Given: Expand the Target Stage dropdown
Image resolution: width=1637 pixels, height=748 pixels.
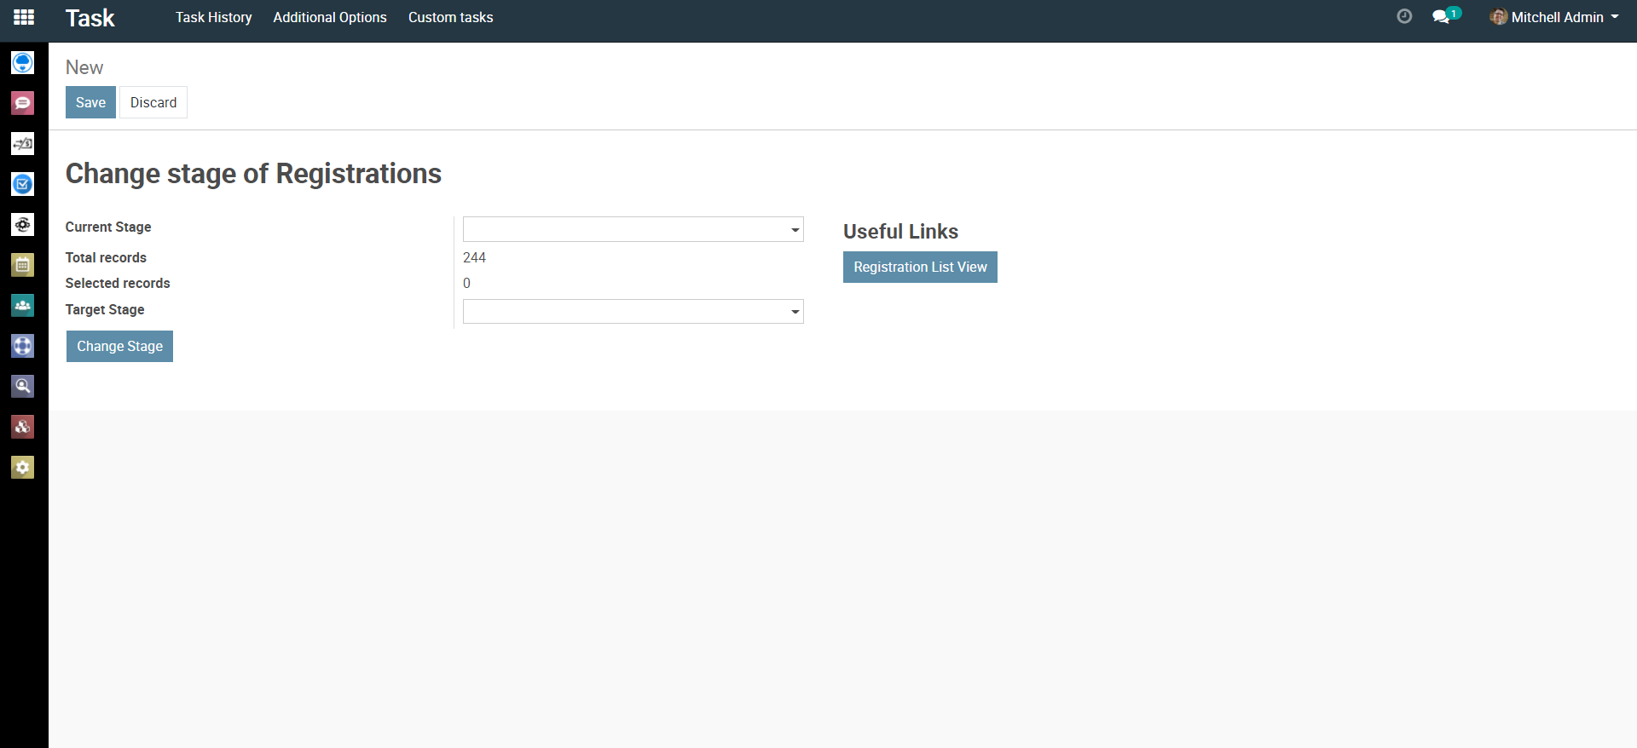Looking at the screenshot, I should [633, 312].
